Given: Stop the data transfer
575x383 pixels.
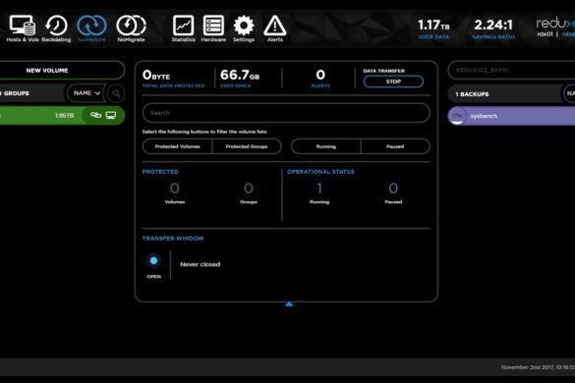Looking at the screenshot, I should pos(393,82).
